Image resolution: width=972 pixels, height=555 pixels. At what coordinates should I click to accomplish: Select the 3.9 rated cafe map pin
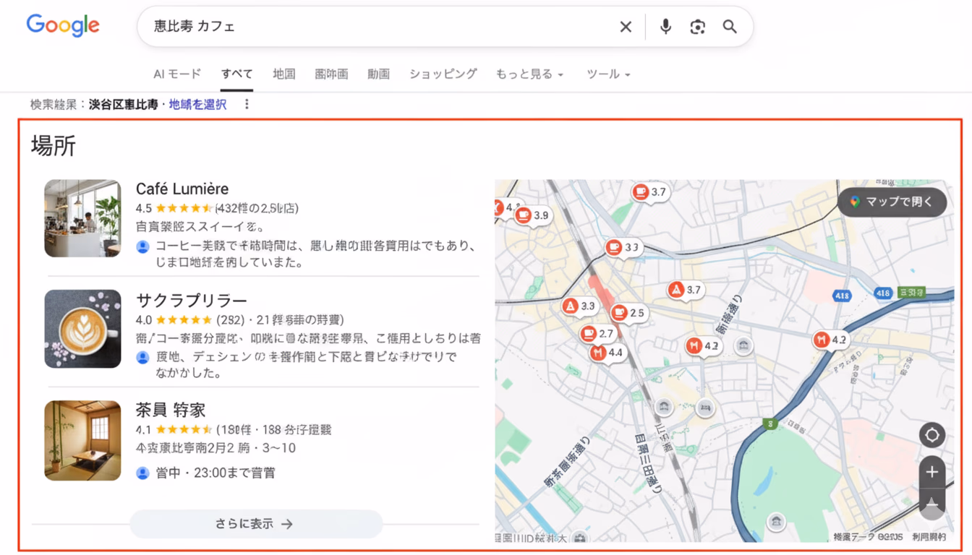pyautogui.click(x=532, y=215)
